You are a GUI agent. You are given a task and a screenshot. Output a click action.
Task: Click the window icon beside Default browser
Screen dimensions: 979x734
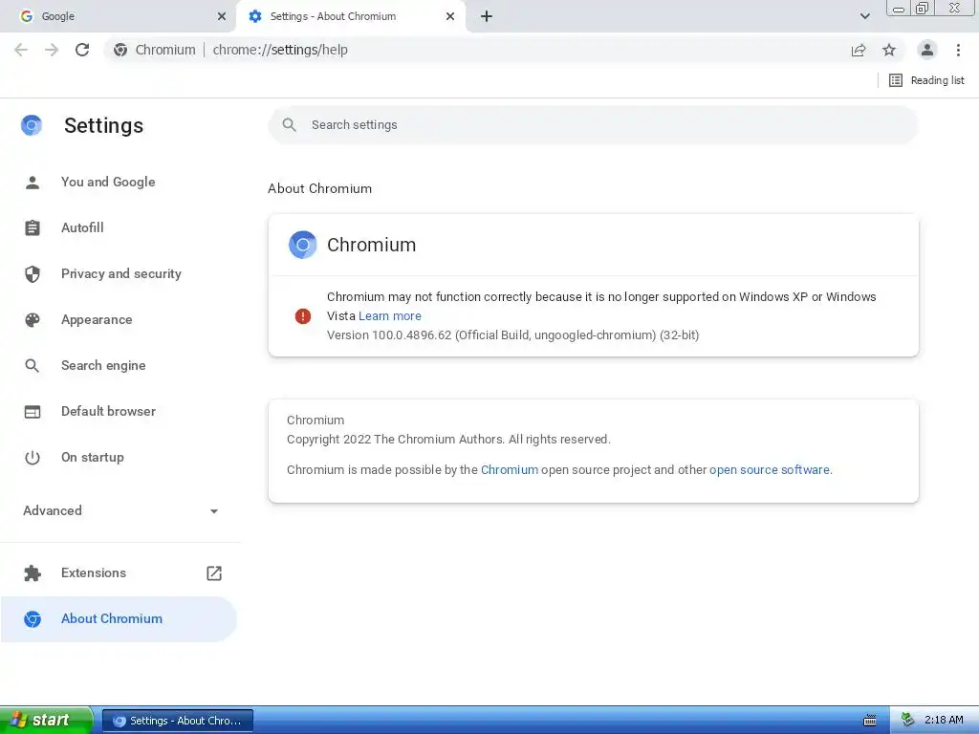[x=32, y=412]
